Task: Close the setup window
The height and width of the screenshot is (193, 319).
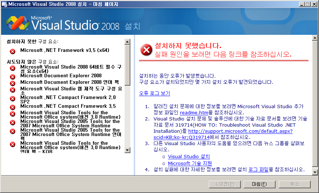Action: pos(314,4)
